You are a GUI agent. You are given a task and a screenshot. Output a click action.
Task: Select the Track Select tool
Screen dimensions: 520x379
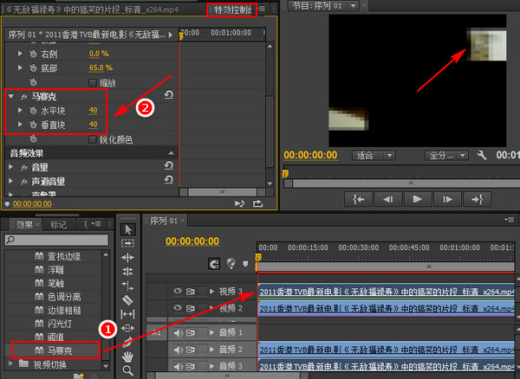[128, 243]
